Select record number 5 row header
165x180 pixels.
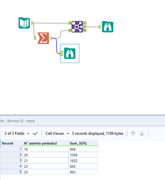pos(12,172)
